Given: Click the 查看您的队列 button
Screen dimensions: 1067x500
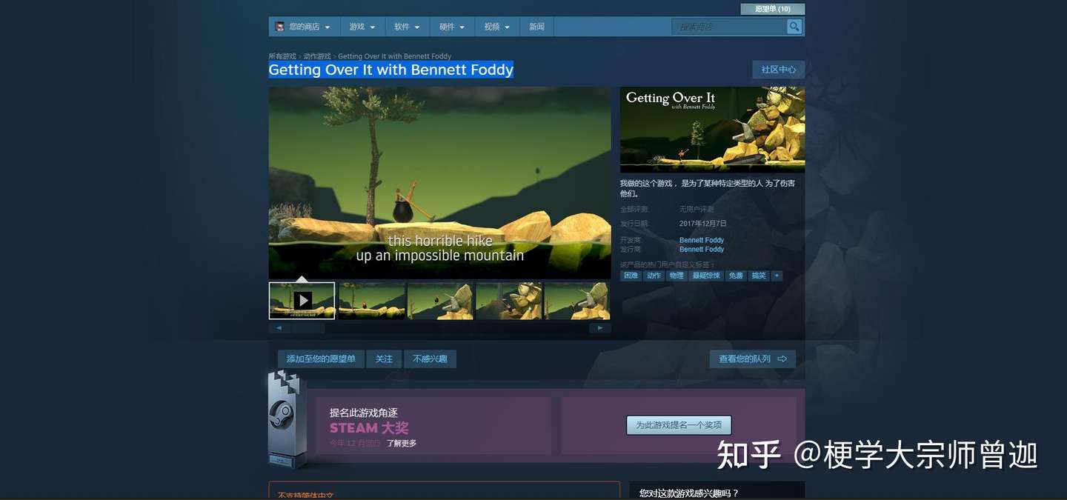Looking at the screenshot, I should (753, 359).
